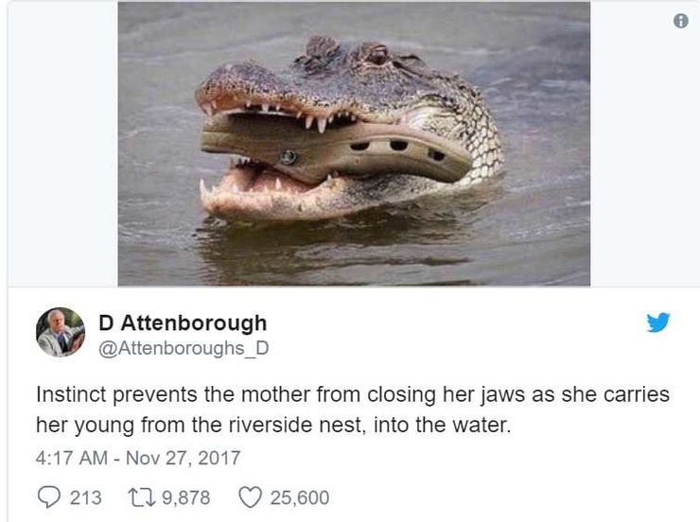The height and width of the screenshot is (522, 700).
Task: Retweet using the arrows icon
Action: tap(142, 497)
